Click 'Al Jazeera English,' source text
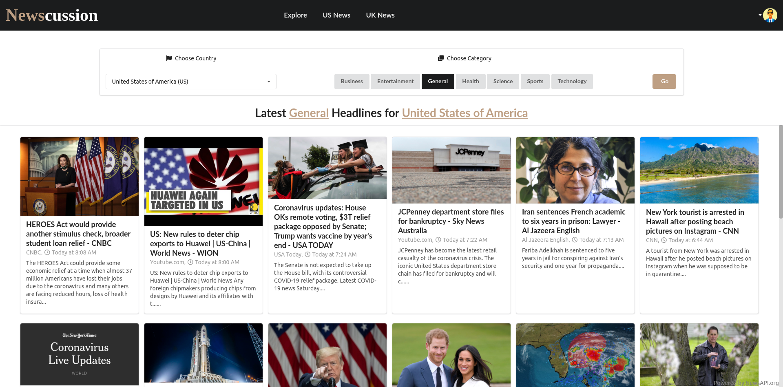783x387 pixels. tap(546, 240)
